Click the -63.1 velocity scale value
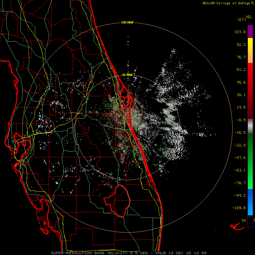Viewport: 255px width, 255px height. 240,170
